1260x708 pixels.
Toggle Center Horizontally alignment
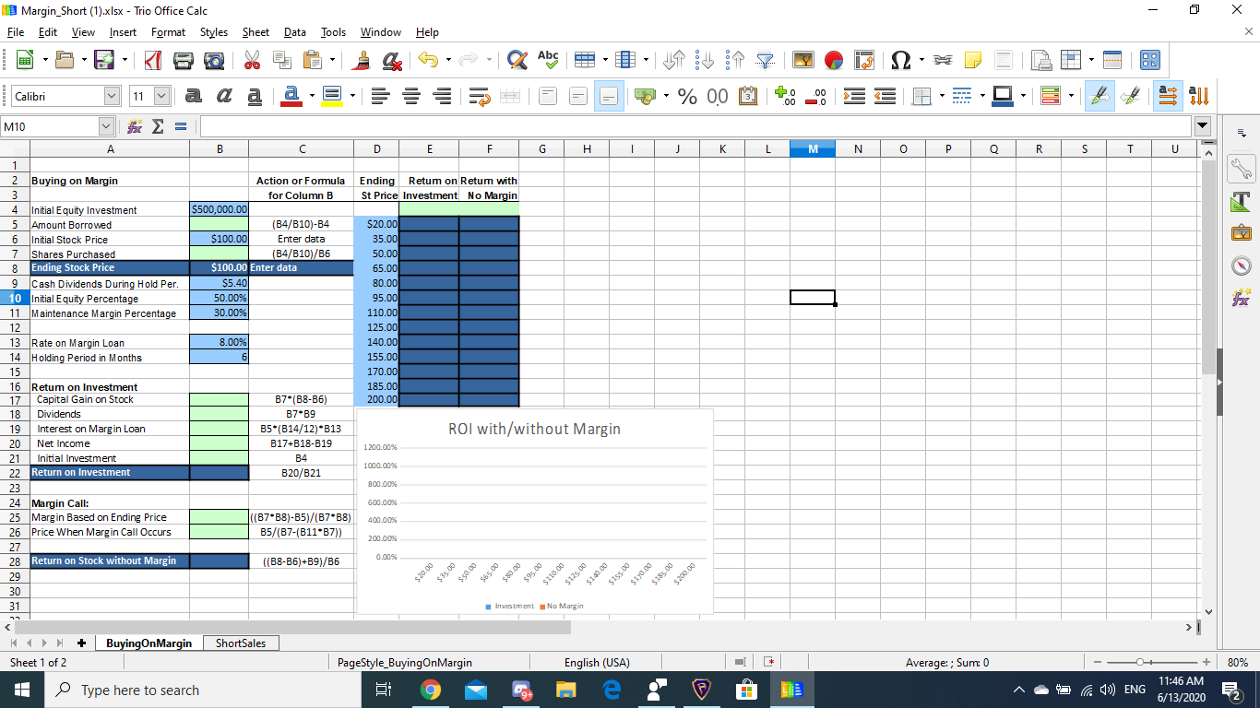click(x=413, y=96)
